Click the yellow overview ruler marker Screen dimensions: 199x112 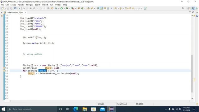pos(194,80)
